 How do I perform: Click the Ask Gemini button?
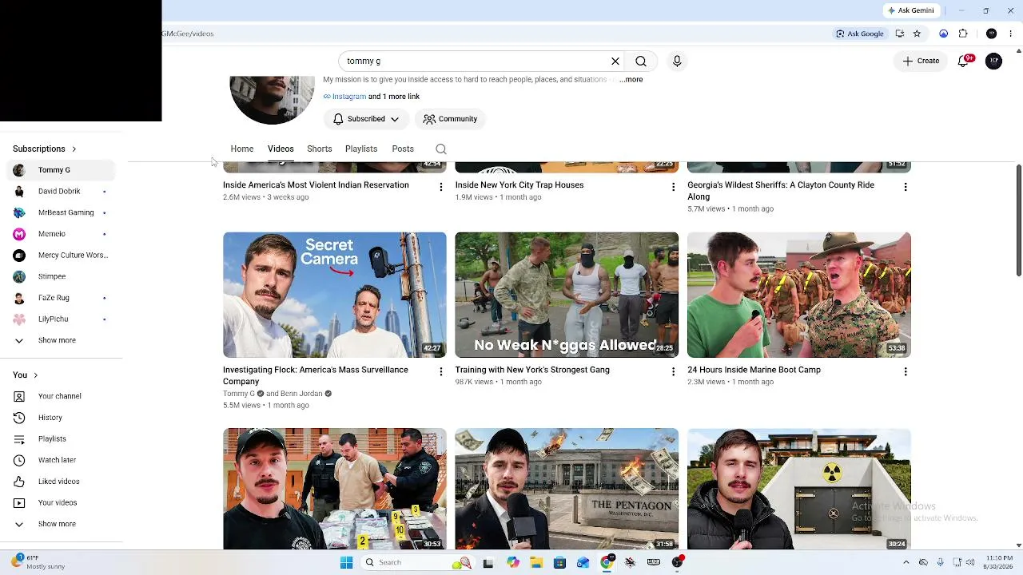coord(910,10)
